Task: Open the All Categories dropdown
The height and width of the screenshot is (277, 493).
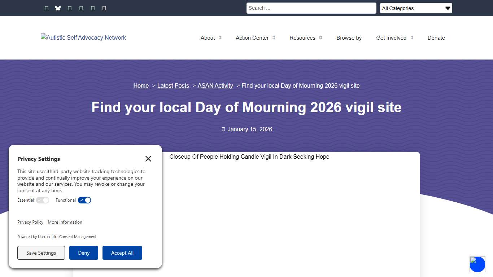Action: (x=416, y=8)
